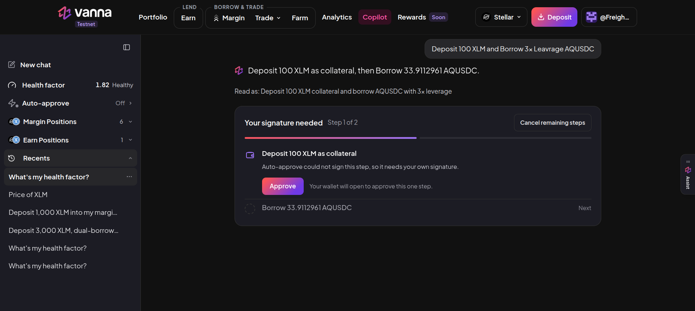Click the Step 1 of 2 text
Screen dimensions: 695x311
342,123
